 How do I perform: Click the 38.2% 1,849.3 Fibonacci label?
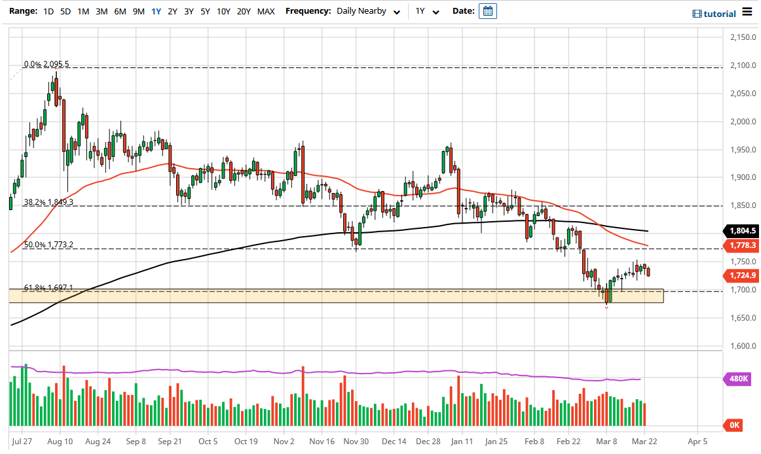(48, 201)
